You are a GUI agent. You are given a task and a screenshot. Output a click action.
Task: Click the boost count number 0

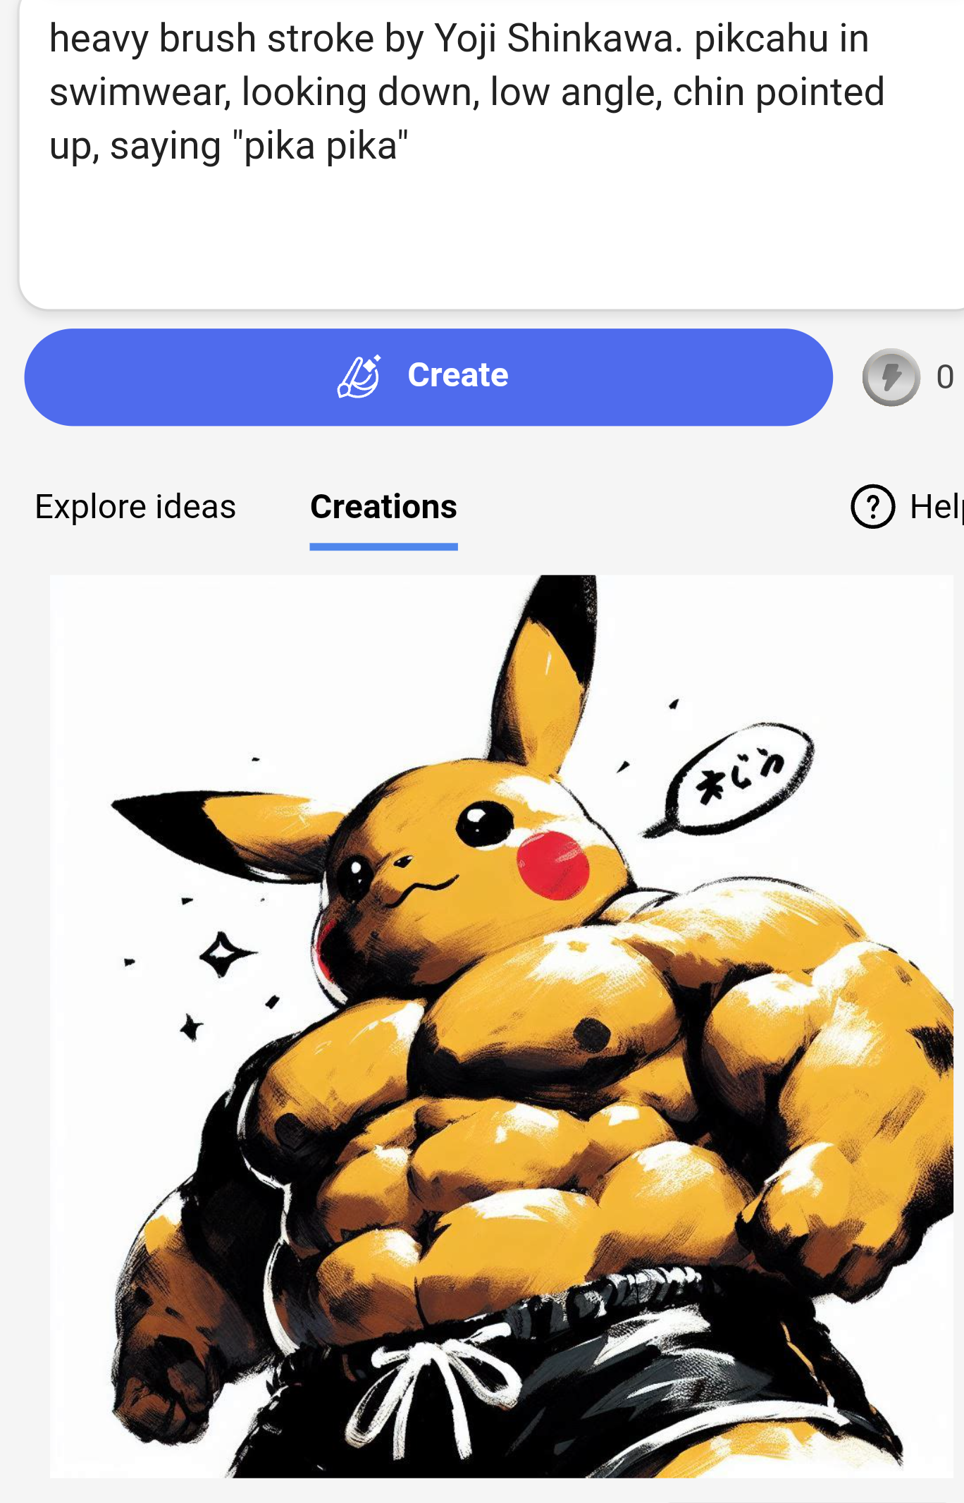(945, 377)
